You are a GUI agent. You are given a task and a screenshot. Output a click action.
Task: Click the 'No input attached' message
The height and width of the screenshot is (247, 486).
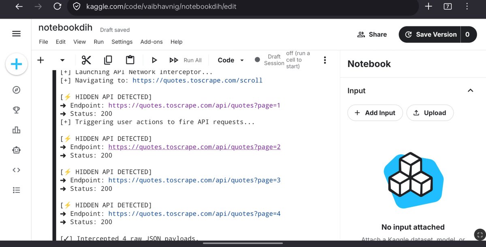pyautogui.click(x=413, y=227)
